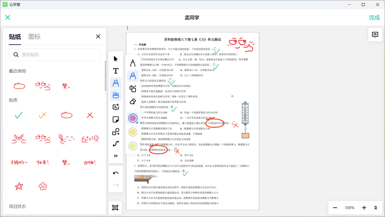Screen dimensions: 385x217
Task: Click the test title 苏科版物理八下第七章
Action: [192, 39]
